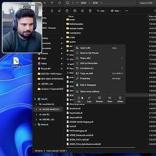
Task: Click the toolbar Cut scissors icon
Action: tap(52, 11)
